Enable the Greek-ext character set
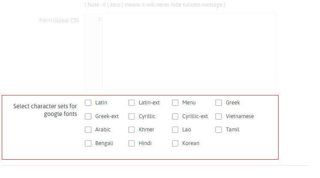Screen dimensions: 320x178 point(88,116)
